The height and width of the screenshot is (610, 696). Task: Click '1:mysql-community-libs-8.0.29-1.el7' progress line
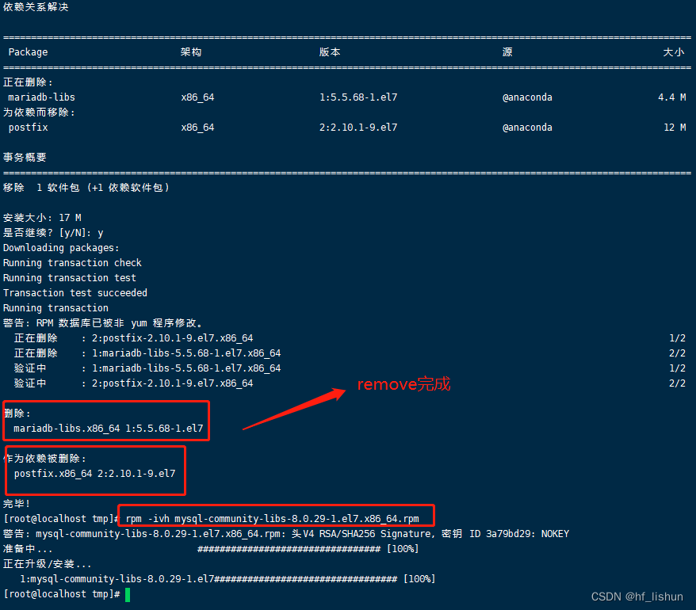coord(228,579)
